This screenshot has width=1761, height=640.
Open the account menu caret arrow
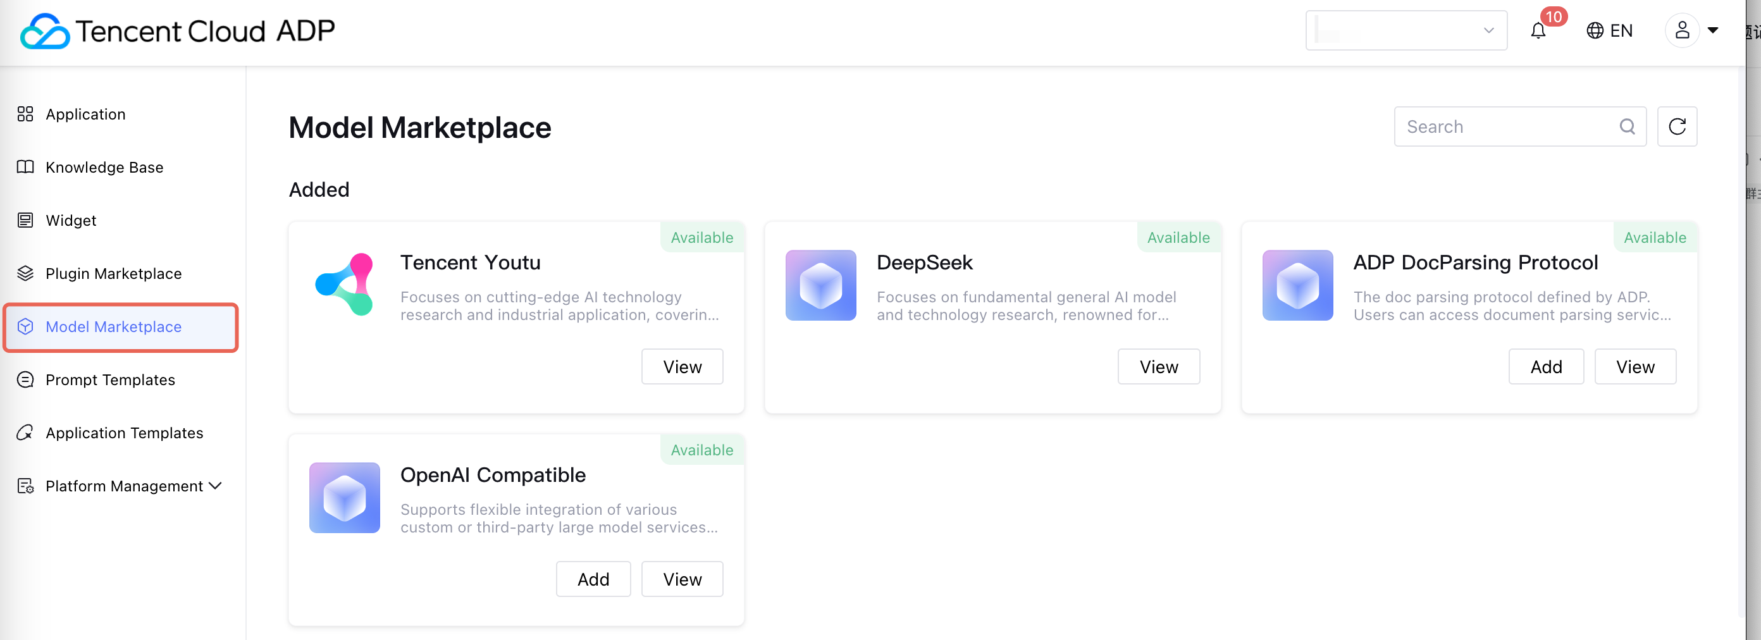(1713, 31)
